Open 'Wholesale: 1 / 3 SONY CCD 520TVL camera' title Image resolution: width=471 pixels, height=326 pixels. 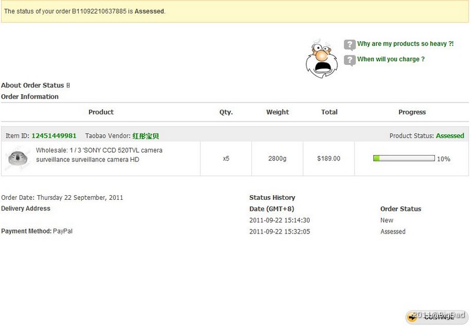pos(99,154)
